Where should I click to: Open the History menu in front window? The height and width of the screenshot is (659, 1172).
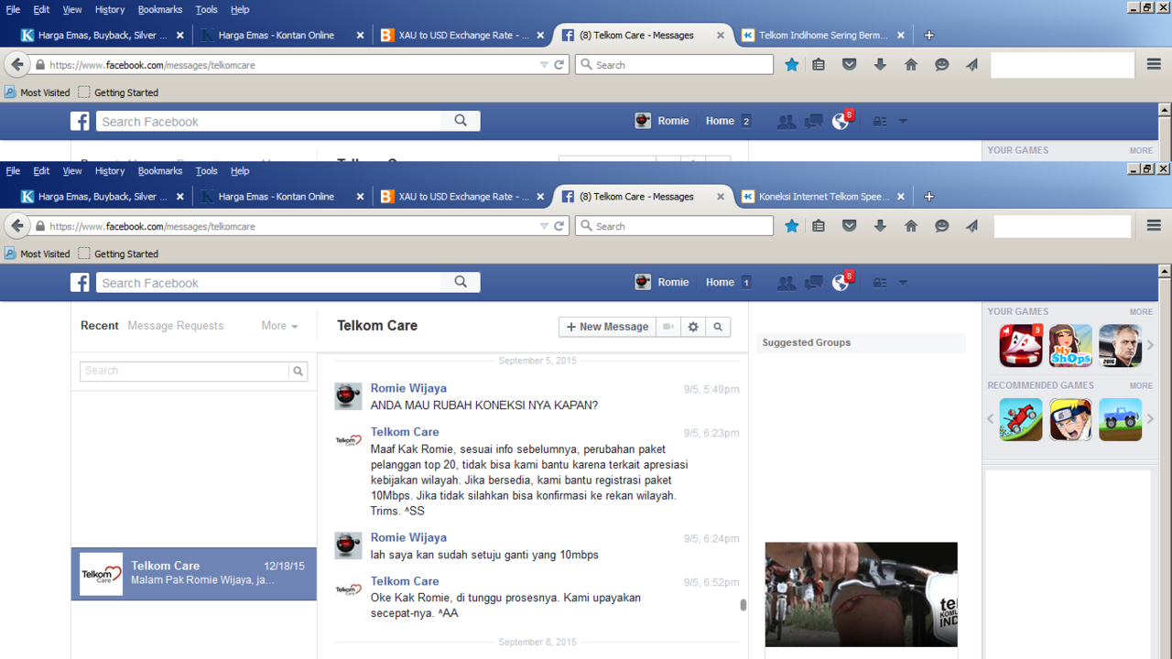[x=110, y=171]
